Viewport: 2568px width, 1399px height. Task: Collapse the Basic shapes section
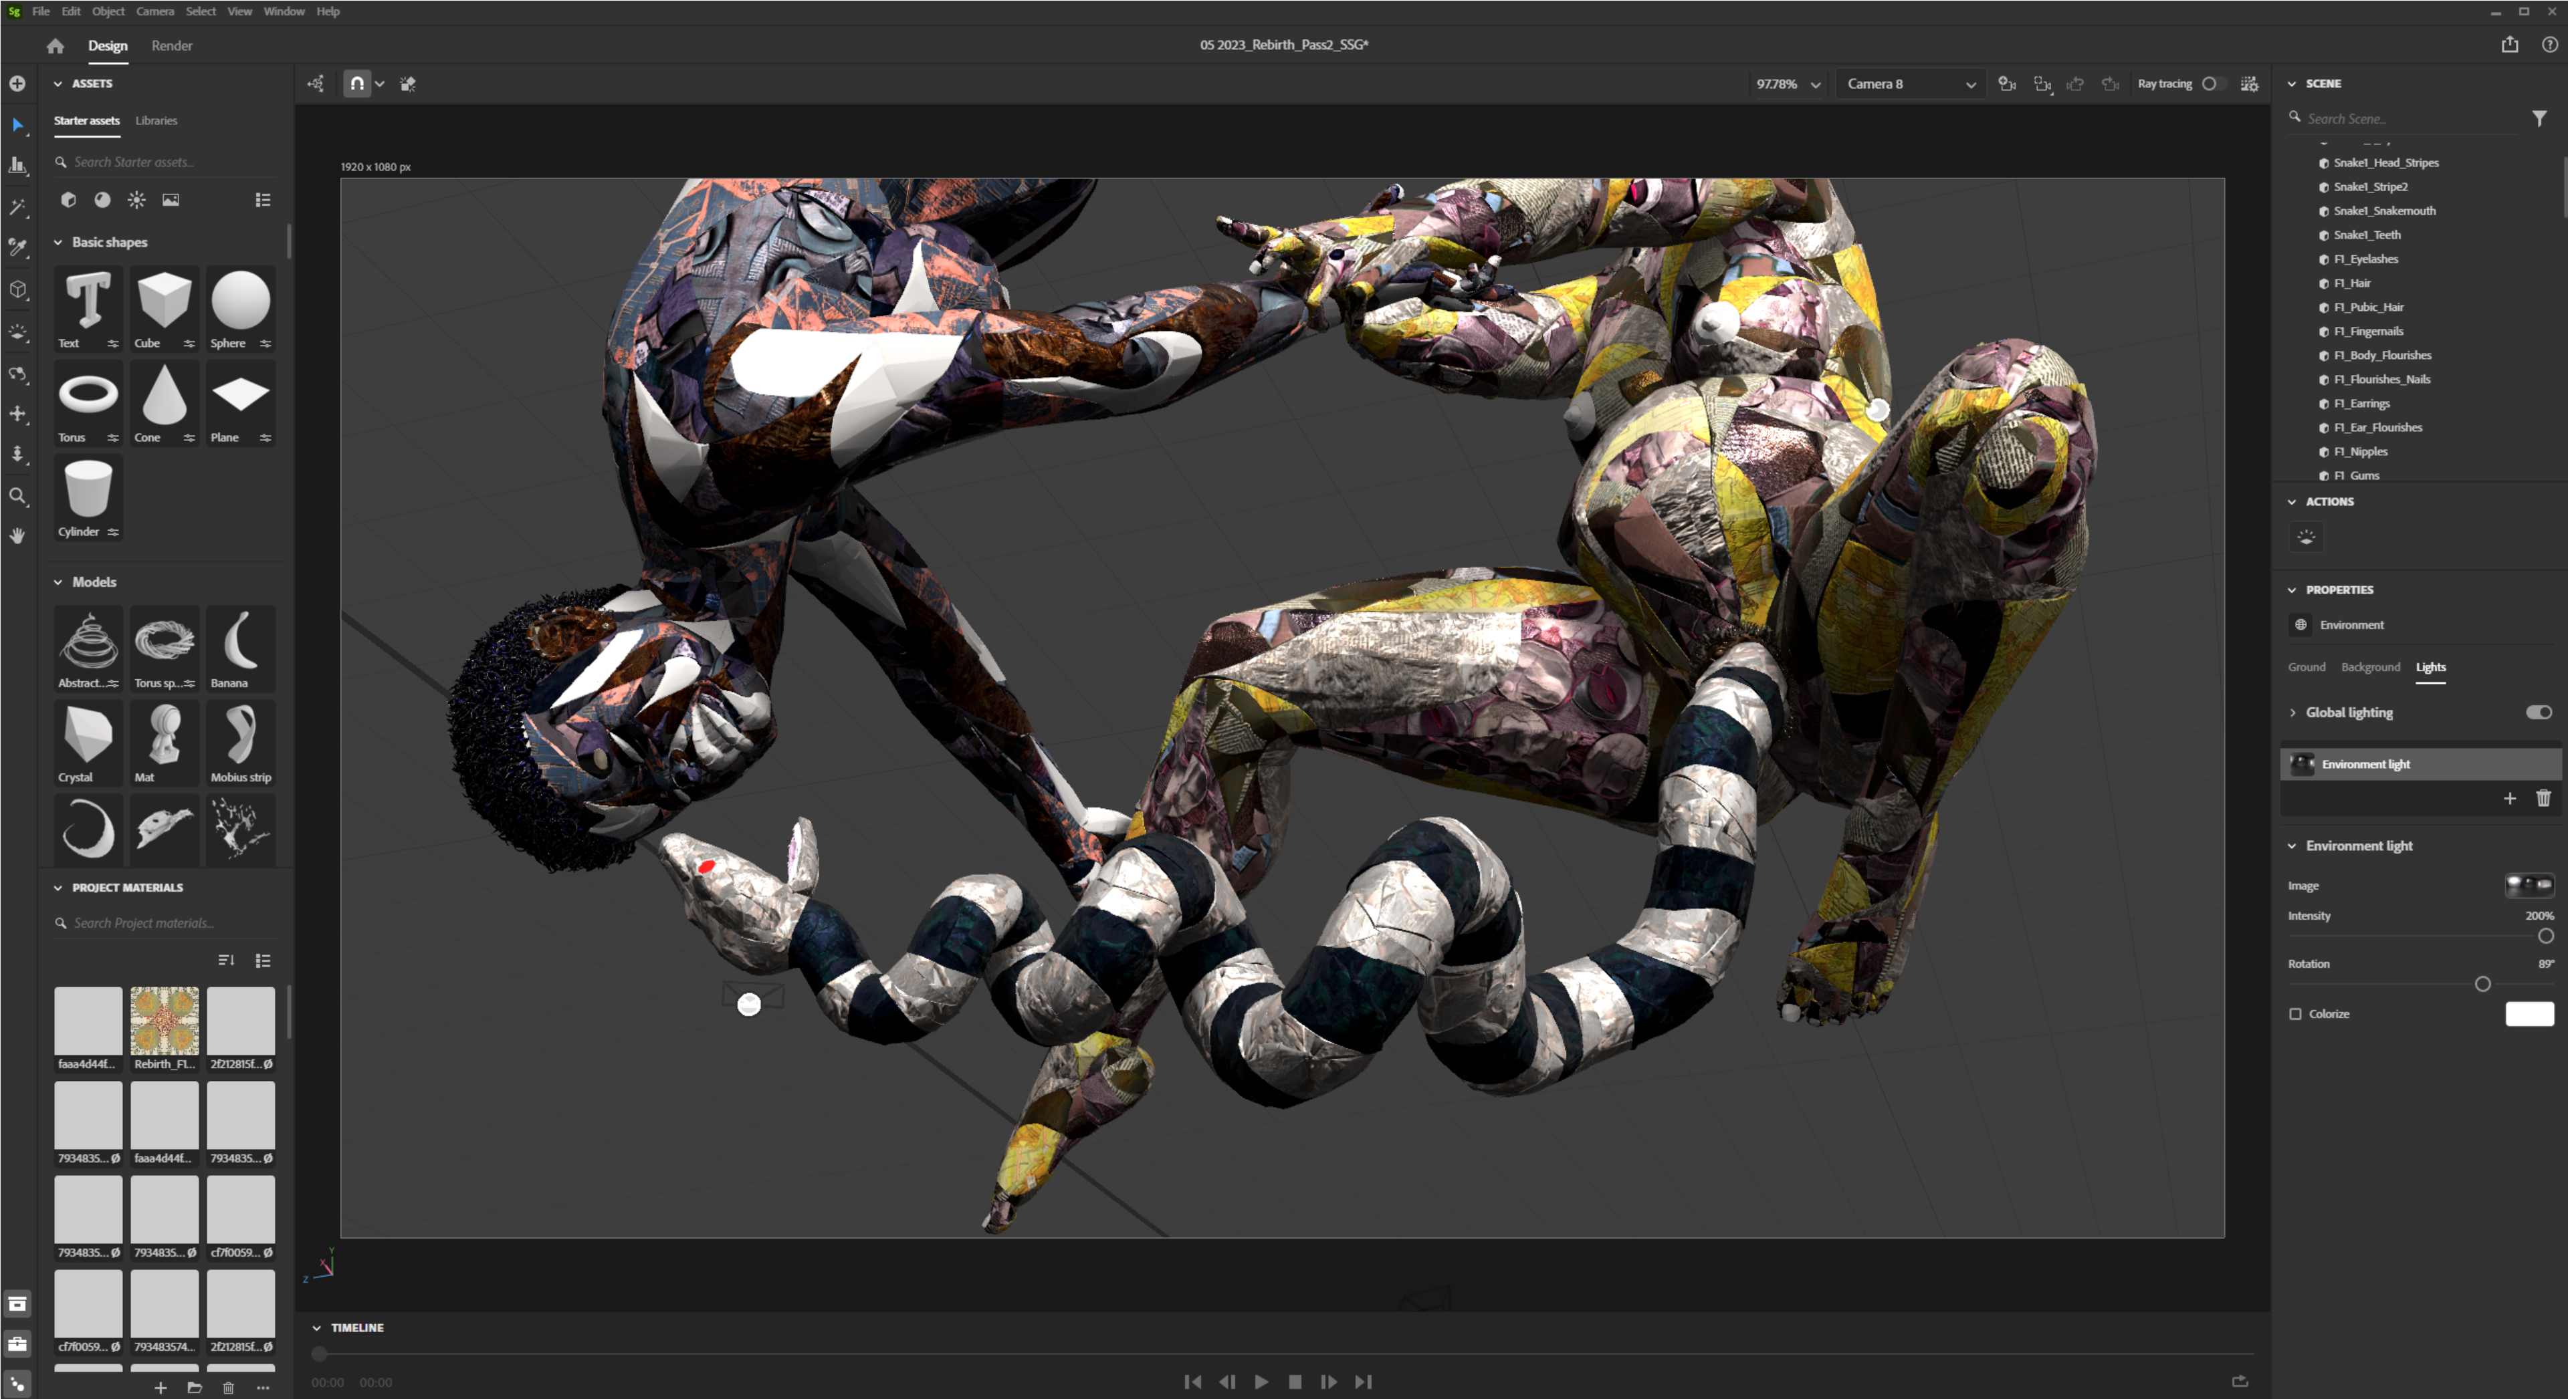[x=58, y=242]
